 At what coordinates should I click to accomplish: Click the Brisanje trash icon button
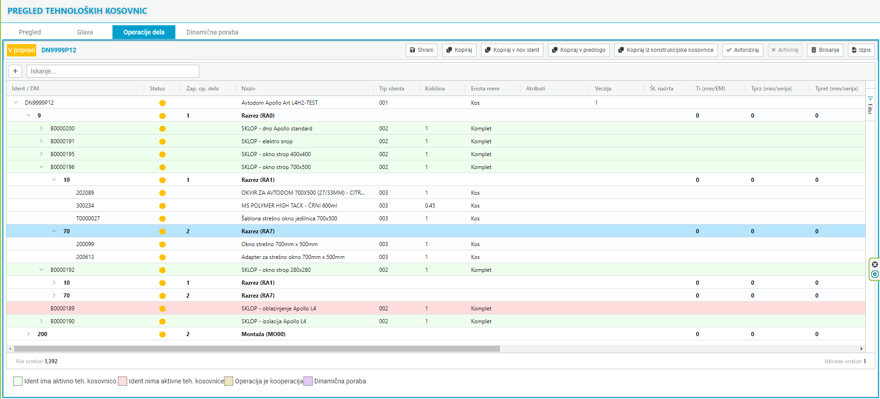tap(825, 50)
